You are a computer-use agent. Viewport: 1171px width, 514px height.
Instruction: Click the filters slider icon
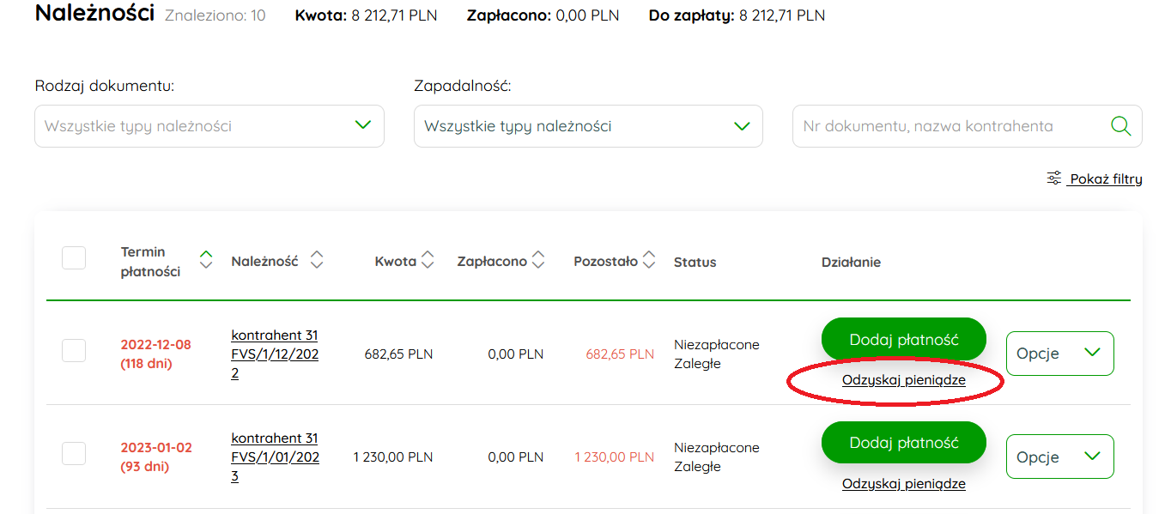(x=1054, y=178)
